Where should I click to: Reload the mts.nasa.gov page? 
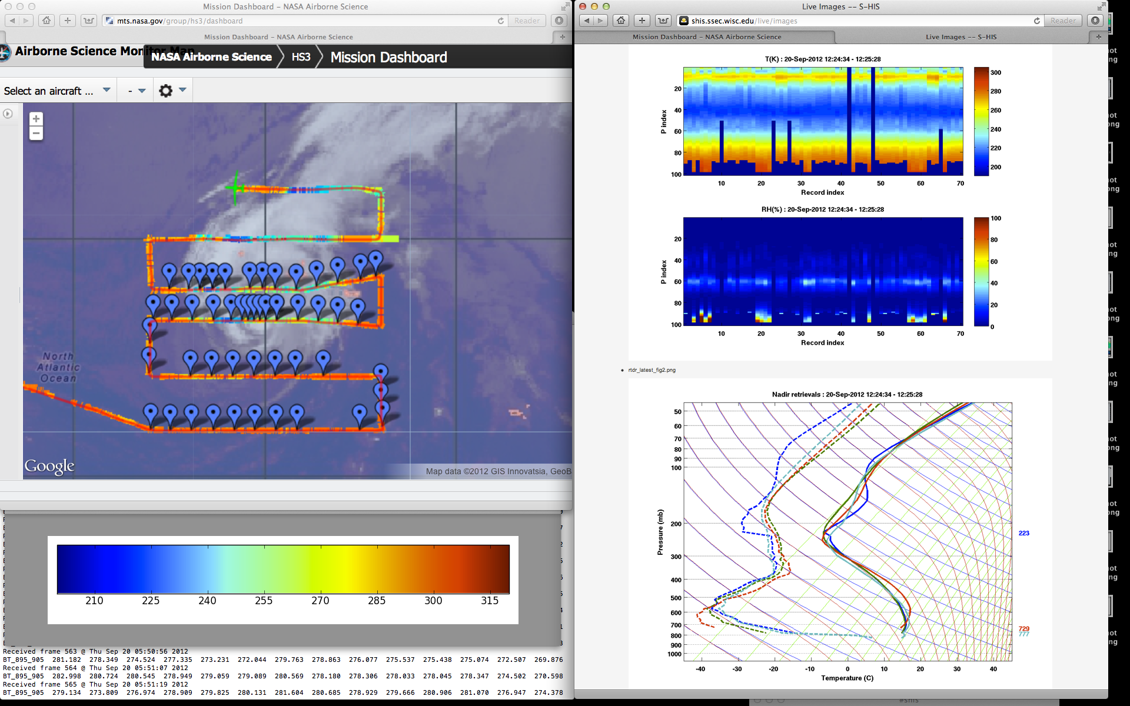click(501, 21)
